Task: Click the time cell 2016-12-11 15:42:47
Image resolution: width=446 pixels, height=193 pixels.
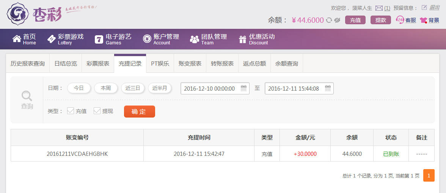Action: (199, 154)
